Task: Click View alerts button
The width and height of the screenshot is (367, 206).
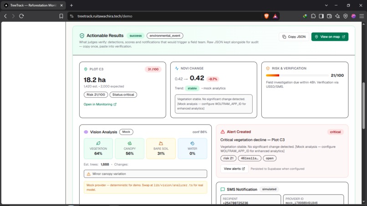Action: [x=234, y=169]
